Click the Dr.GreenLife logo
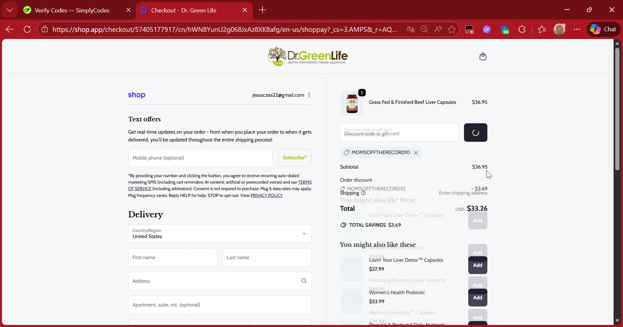Image resolution: width=623 pixels, height=327 pixels. tap(308, 56)
